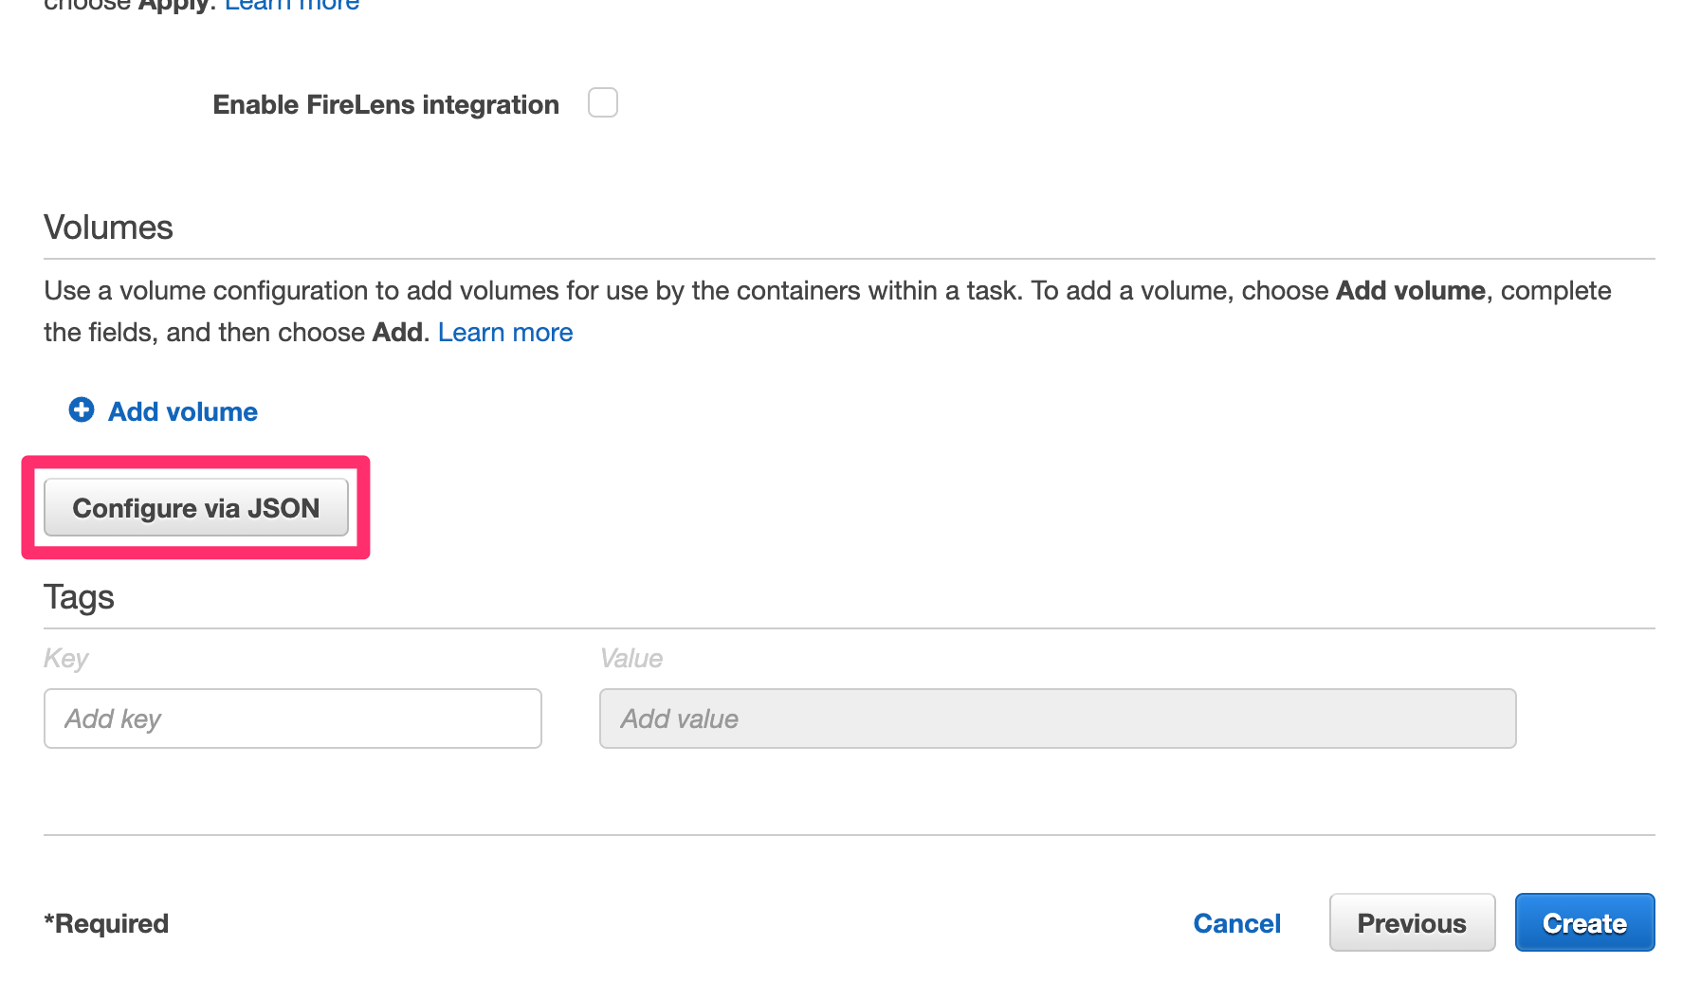Image resolution: width=1682 pixels, height=982 pixels.
Task: Click the Enable FireLens integration label
Action: pos(385,104)
